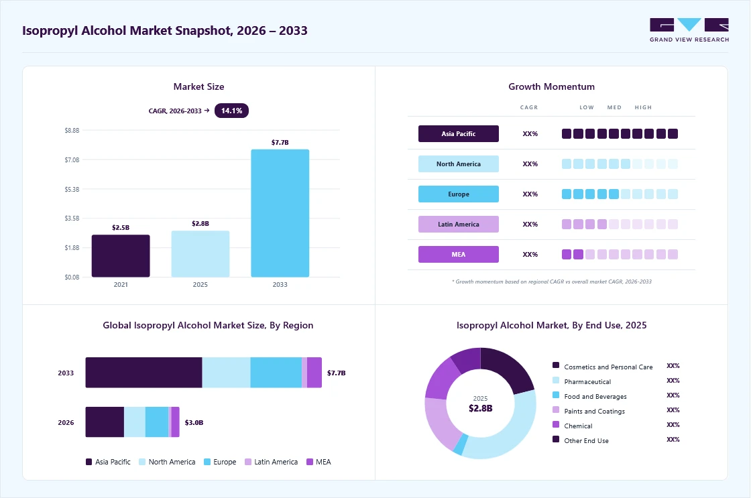Click the MEA momentum indicator blocks
The height and width of the screenshot is (498, 751).
[620, 254]
